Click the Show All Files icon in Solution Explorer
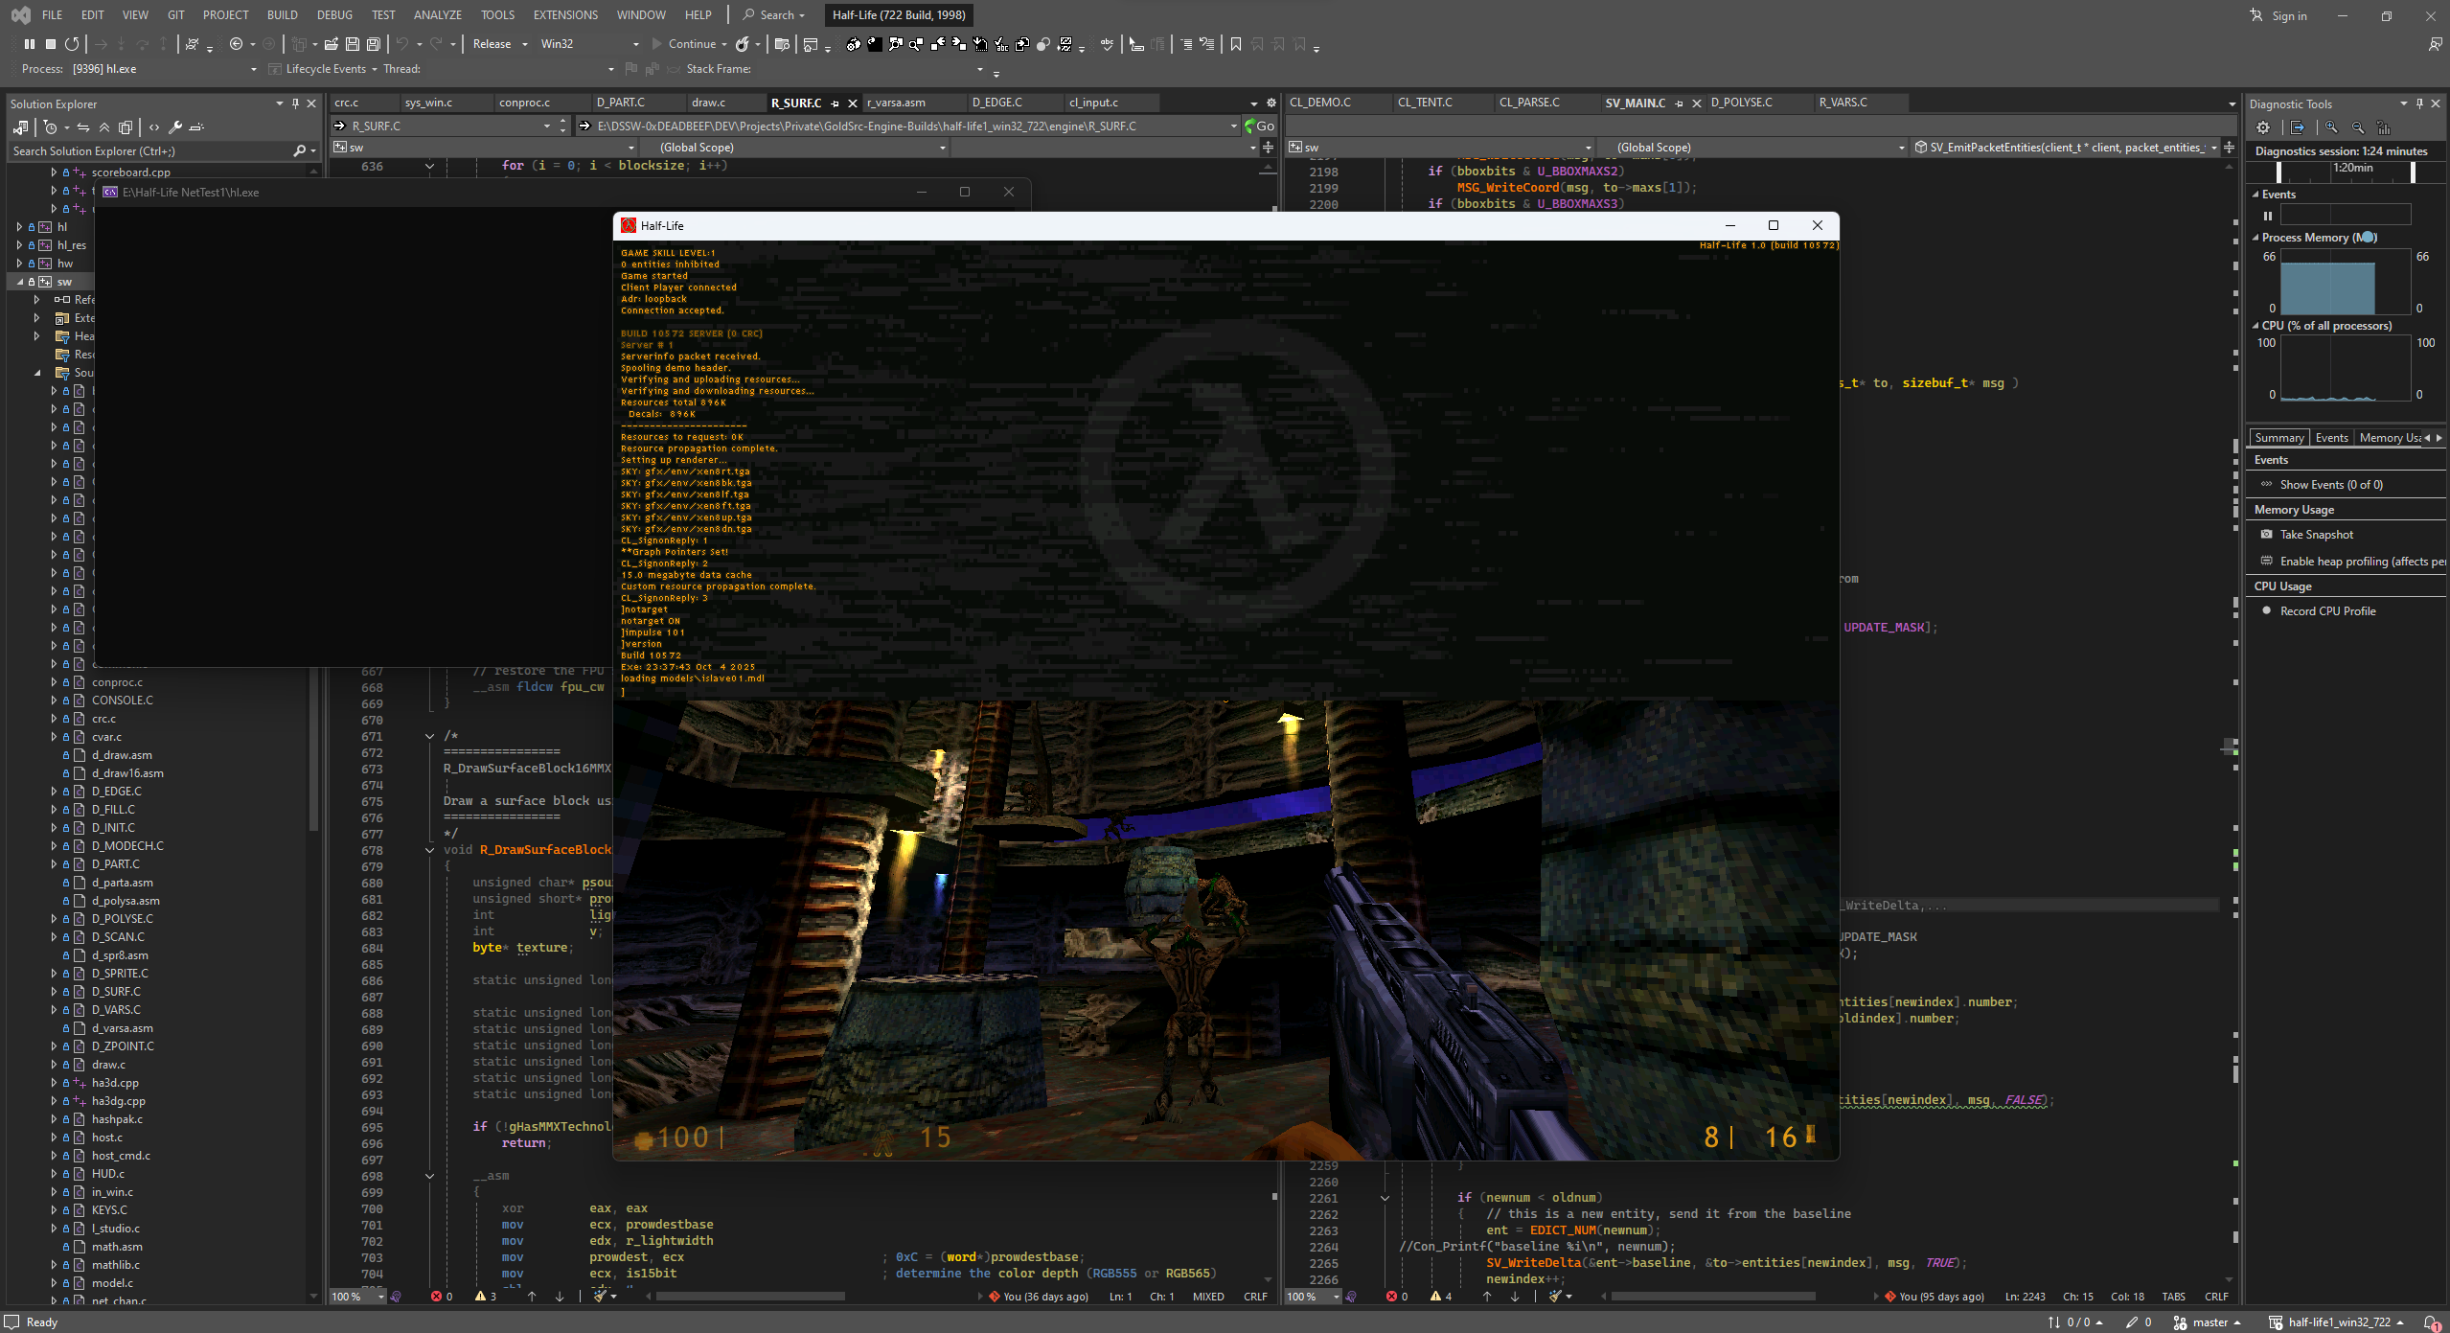The image size is (2450, 1333). 126,127
